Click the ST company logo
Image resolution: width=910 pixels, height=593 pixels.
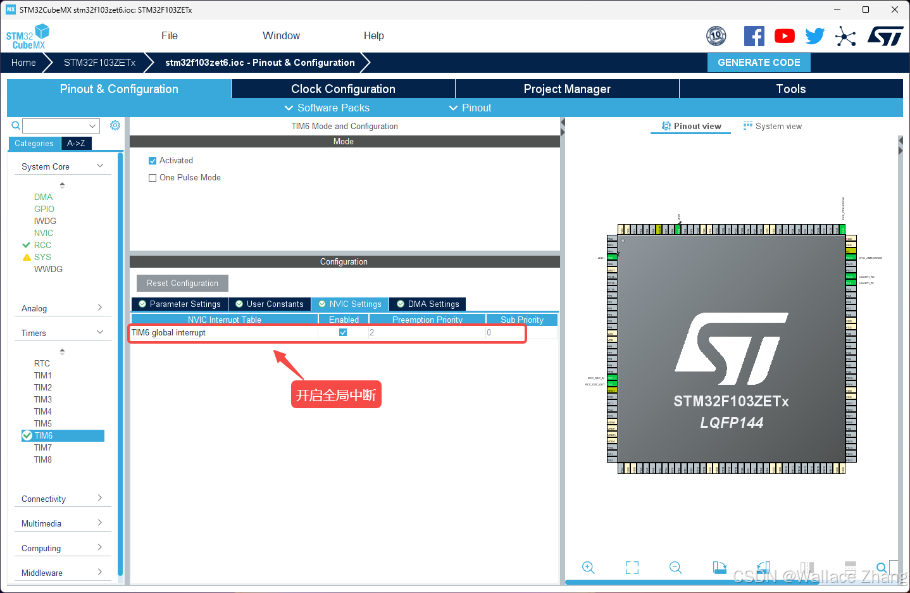[885, 36]
